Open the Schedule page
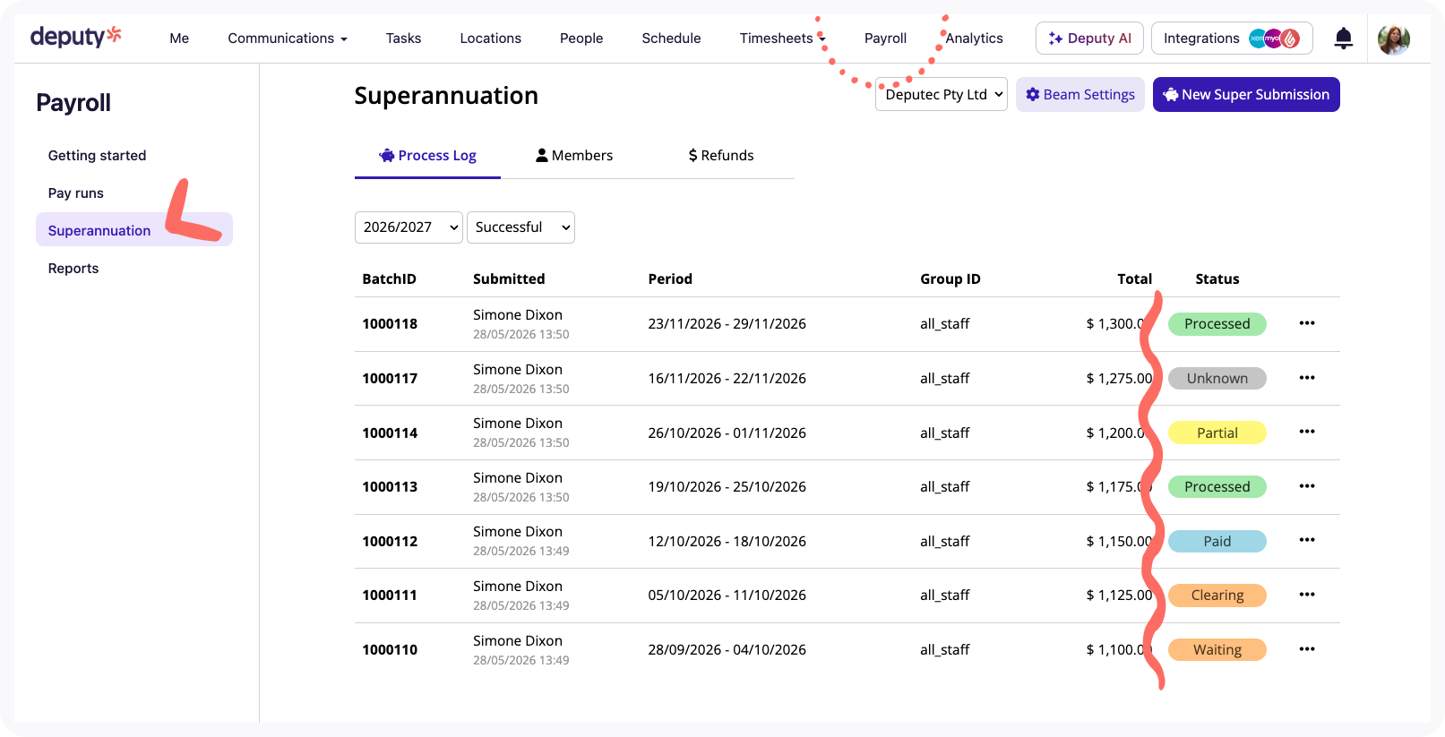 (671, 39)
